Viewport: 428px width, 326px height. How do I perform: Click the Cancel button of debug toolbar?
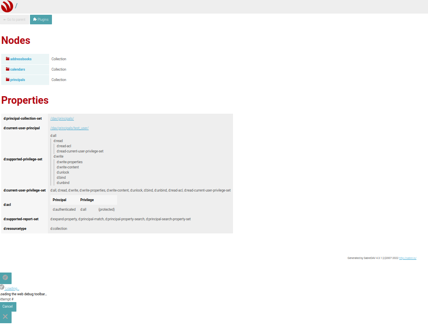tap(8, 306)
